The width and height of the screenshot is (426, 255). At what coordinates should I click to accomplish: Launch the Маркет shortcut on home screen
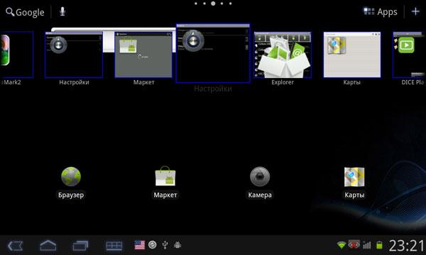(x=165, y=183)
